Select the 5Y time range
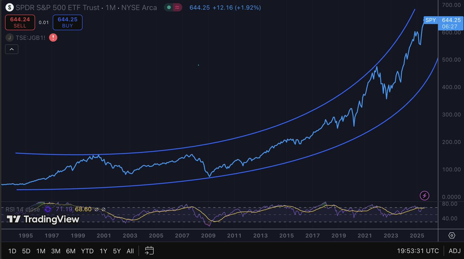 click(x=117, y=251)
